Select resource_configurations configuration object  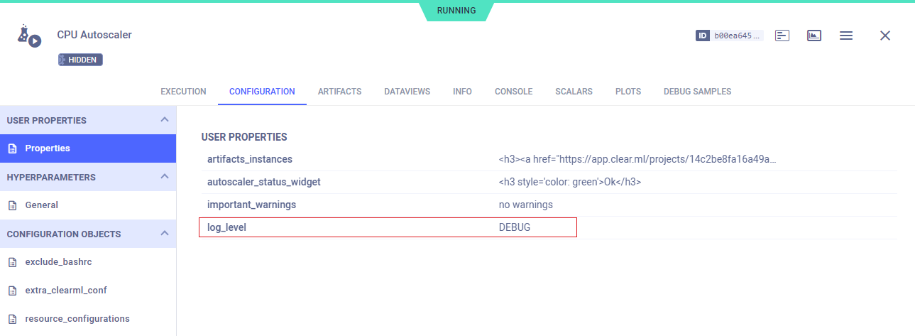77,319
